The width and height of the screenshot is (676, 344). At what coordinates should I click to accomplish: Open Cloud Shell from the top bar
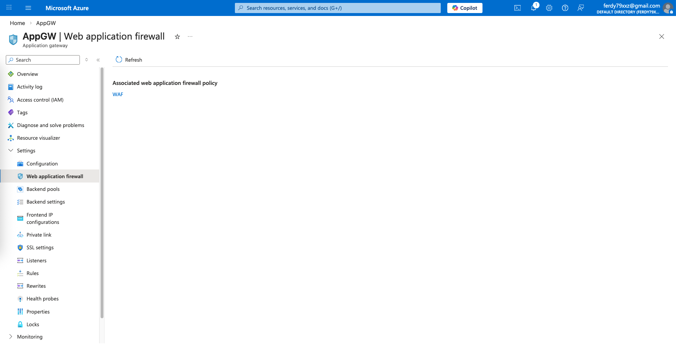[517, 8]
